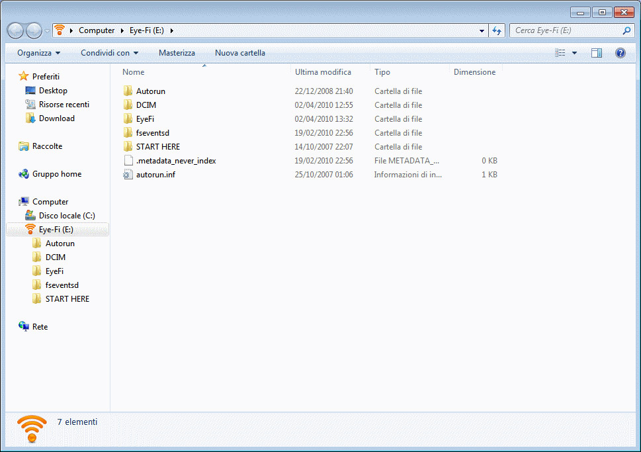Minimize the Explorer window
This screenshot has height=452, width=641.
[580, 13]
